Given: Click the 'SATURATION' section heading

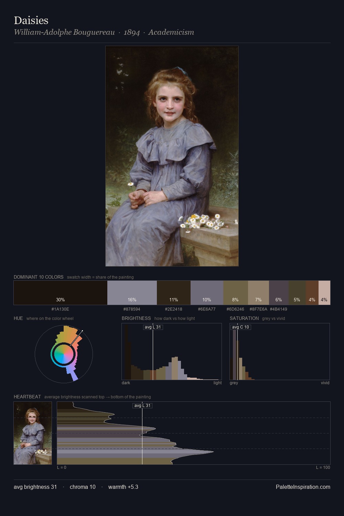Looking at the screenshot, I should tap(244, 318).
